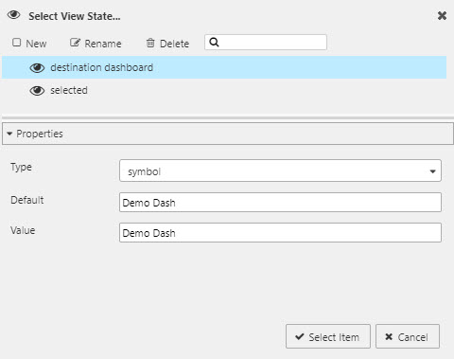
Task: Click eye icon beside selected item
Action: (37, 91)
